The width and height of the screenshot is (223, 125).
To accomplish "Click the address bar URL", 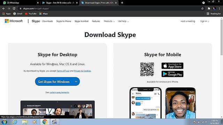I will tap(36, 8).
